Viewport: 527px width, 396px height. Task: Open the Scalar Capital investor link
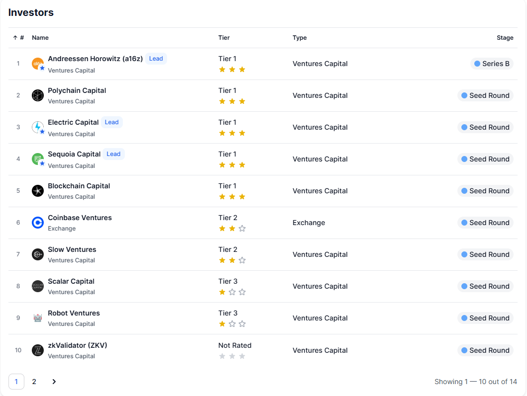(71, 281)
